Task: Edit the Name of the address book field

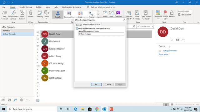Action: (101, 34)
